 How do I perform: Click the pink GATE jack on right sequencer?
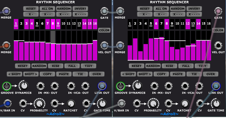click(x=218, y=11)
